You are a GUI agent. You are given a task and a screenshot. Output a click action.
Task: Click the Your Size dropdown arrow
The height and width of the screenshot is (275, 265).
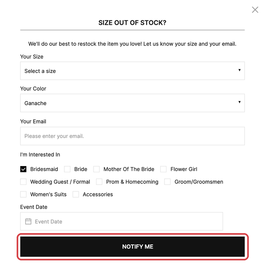tap(239, 70)
